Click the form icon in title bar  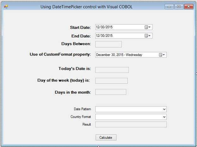pos(5,7)
